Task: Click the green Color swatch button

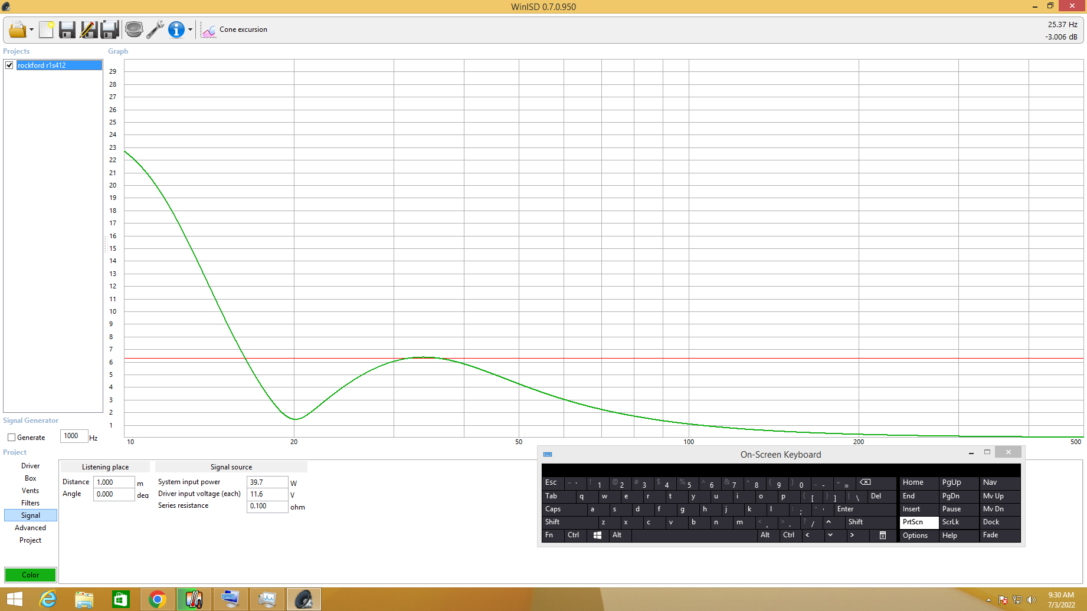Action: pos(31,575)
